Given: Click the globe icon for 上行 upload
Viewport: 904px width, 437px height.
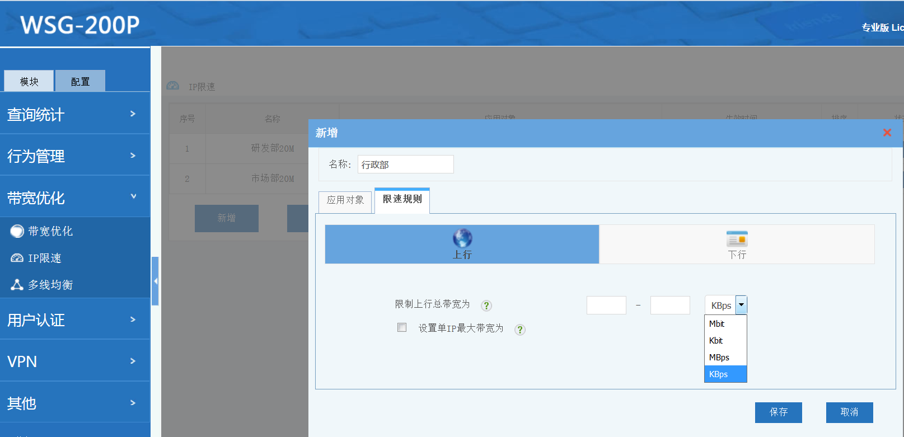Looking at the screenshot, I should 462,238.
